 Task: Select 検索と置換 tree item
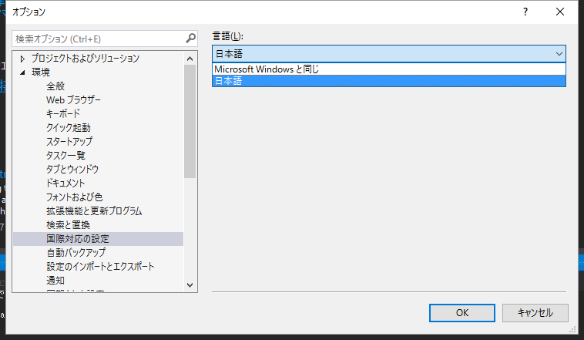68,225
